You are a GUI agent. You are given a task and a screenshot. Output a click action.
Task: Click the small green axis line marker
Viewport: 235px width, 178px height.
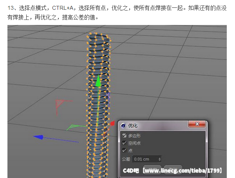click(72, 127)
